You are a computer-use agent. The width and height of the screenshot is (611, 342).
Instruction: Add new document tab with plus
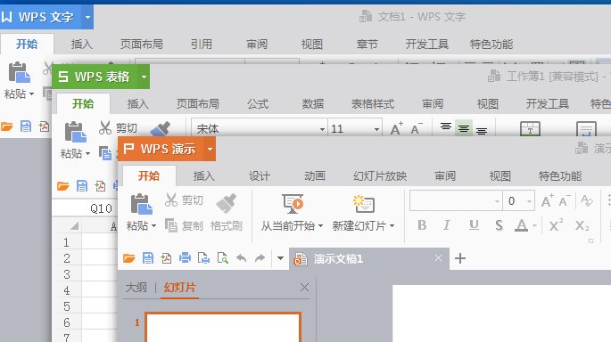(460, 258)
